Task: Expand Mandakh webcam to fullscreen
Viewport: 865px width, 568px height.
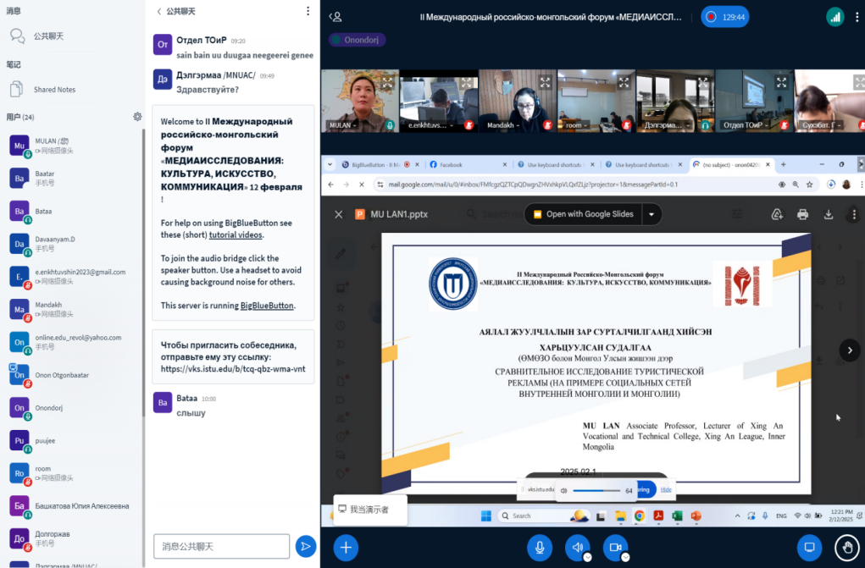Action: (x=545, y=83)
